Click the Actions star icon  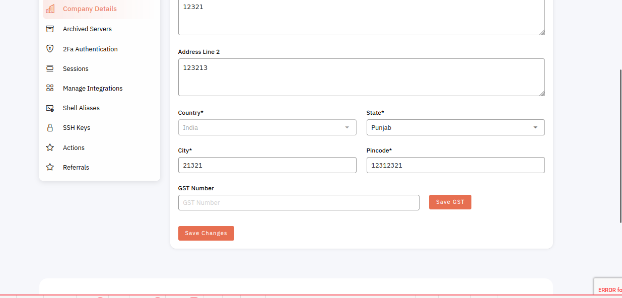coord(50,147)
